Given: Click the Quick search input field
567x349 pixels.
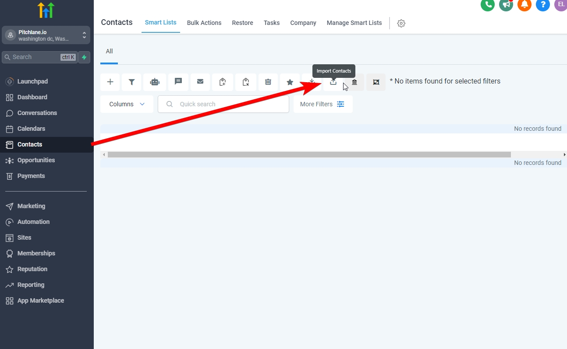Looking at the screenshot, I should pos(228,104).
